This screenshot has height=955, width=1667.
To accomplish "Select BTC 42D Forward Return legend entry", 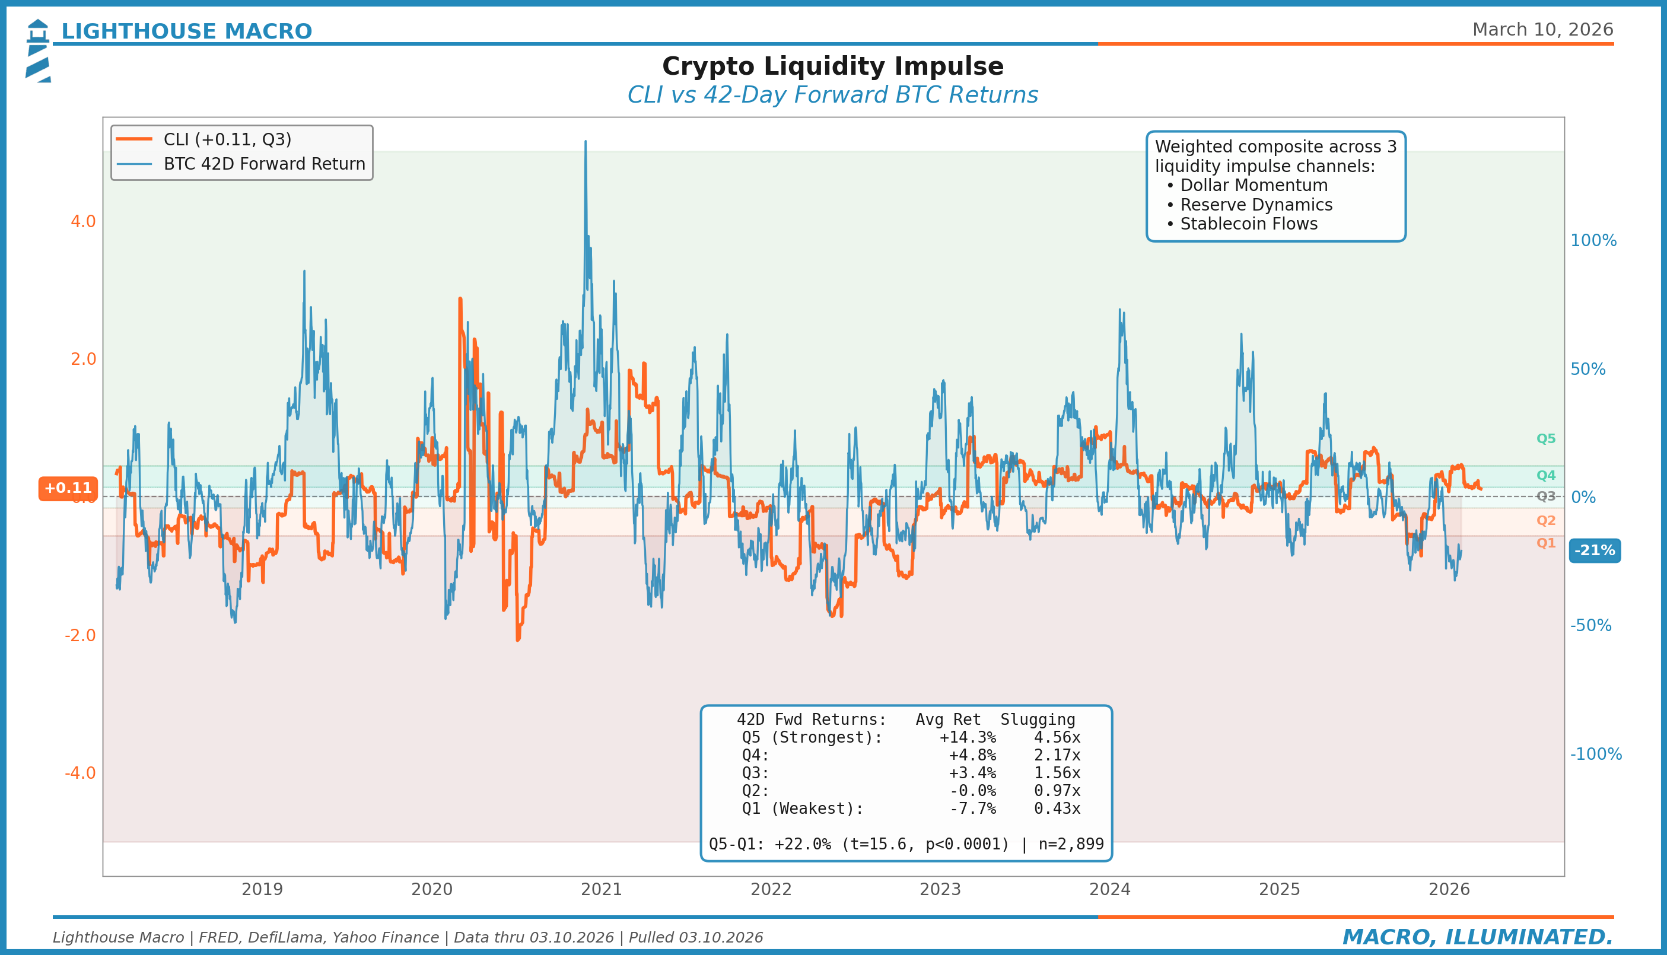I will click(264, 164).
